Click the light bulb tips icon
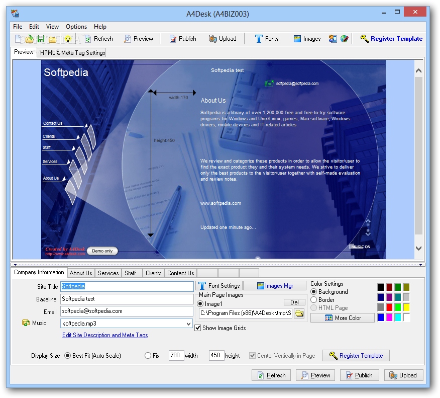 (68, 39)
